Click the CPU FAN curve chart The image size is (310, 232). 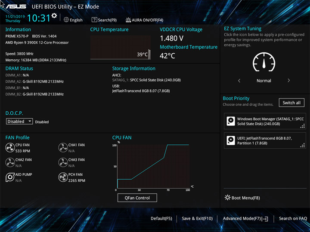[153, 166]
